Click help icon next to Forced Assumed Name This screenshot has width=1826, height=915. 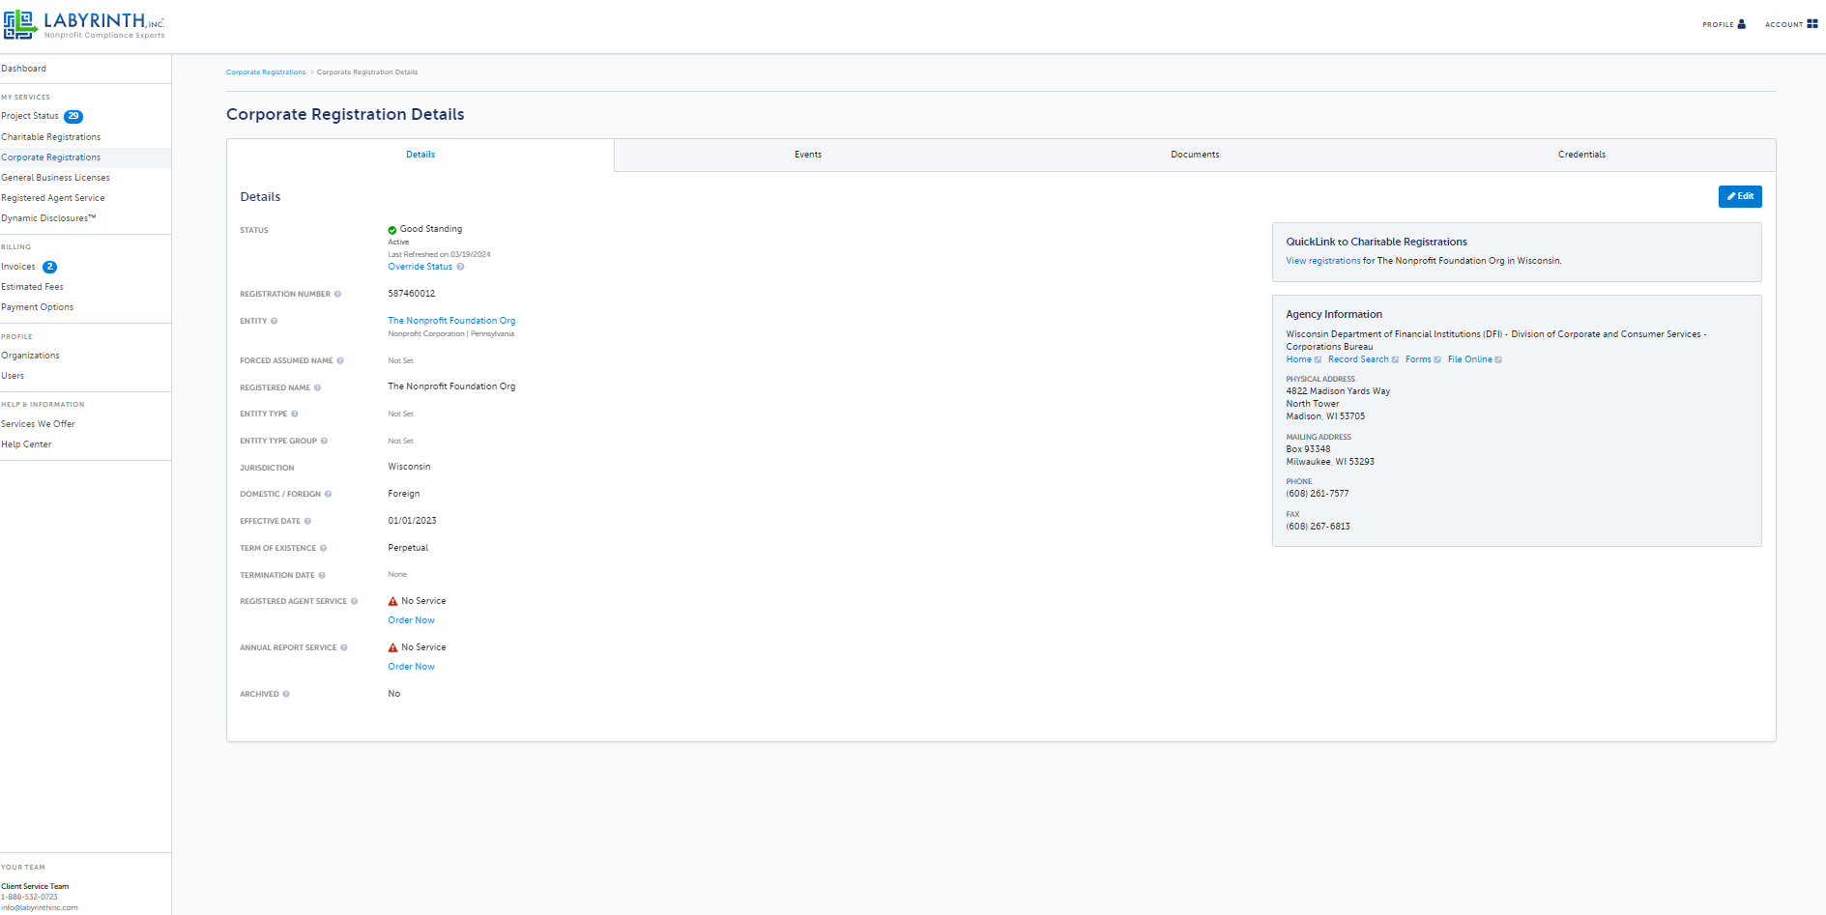click(x=340, y=360)
